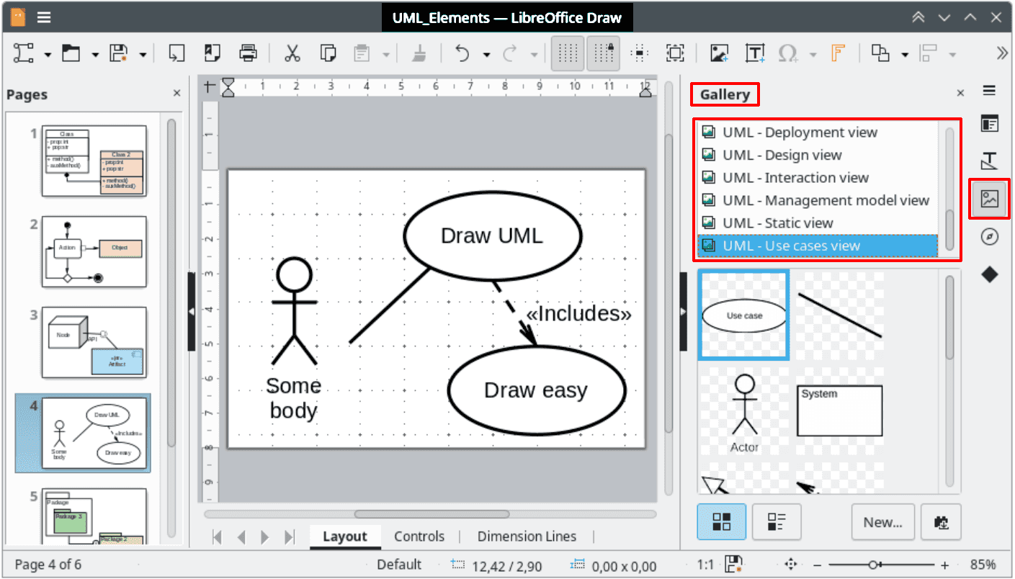This screenshot has height=579, width=1015.
Task: Open the Gallery panel icon in sidebar
Action: pos(989,199)
